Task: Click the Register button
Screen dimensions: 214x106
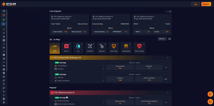Action: 206,4
